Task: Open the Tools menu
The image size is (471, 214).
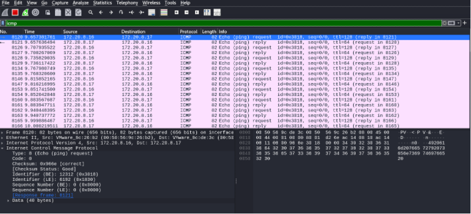Action: [x=170, y=3]
